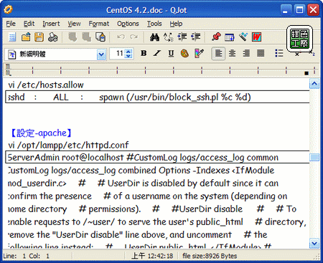Click the line 'vi /opt/lampp/etc/httpd.conf'

point(68,145)
